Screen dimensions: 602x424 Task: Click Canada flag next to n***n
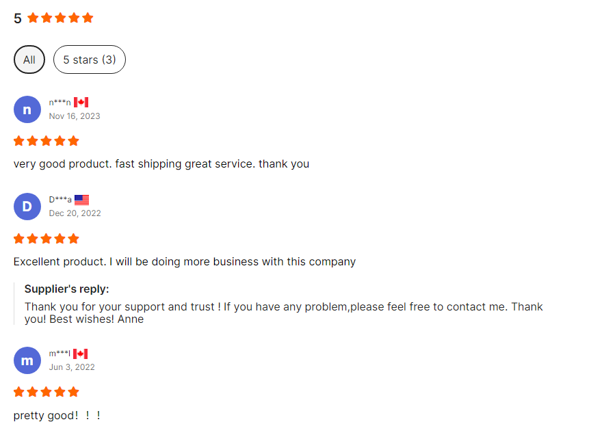[x=81, y=102]
